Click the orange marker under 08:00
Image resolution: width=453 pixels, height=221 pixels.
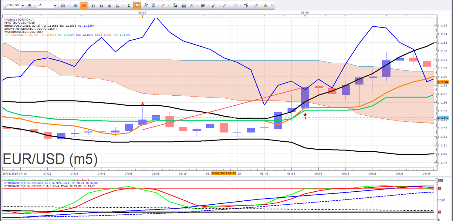click(x=142, y=16)
